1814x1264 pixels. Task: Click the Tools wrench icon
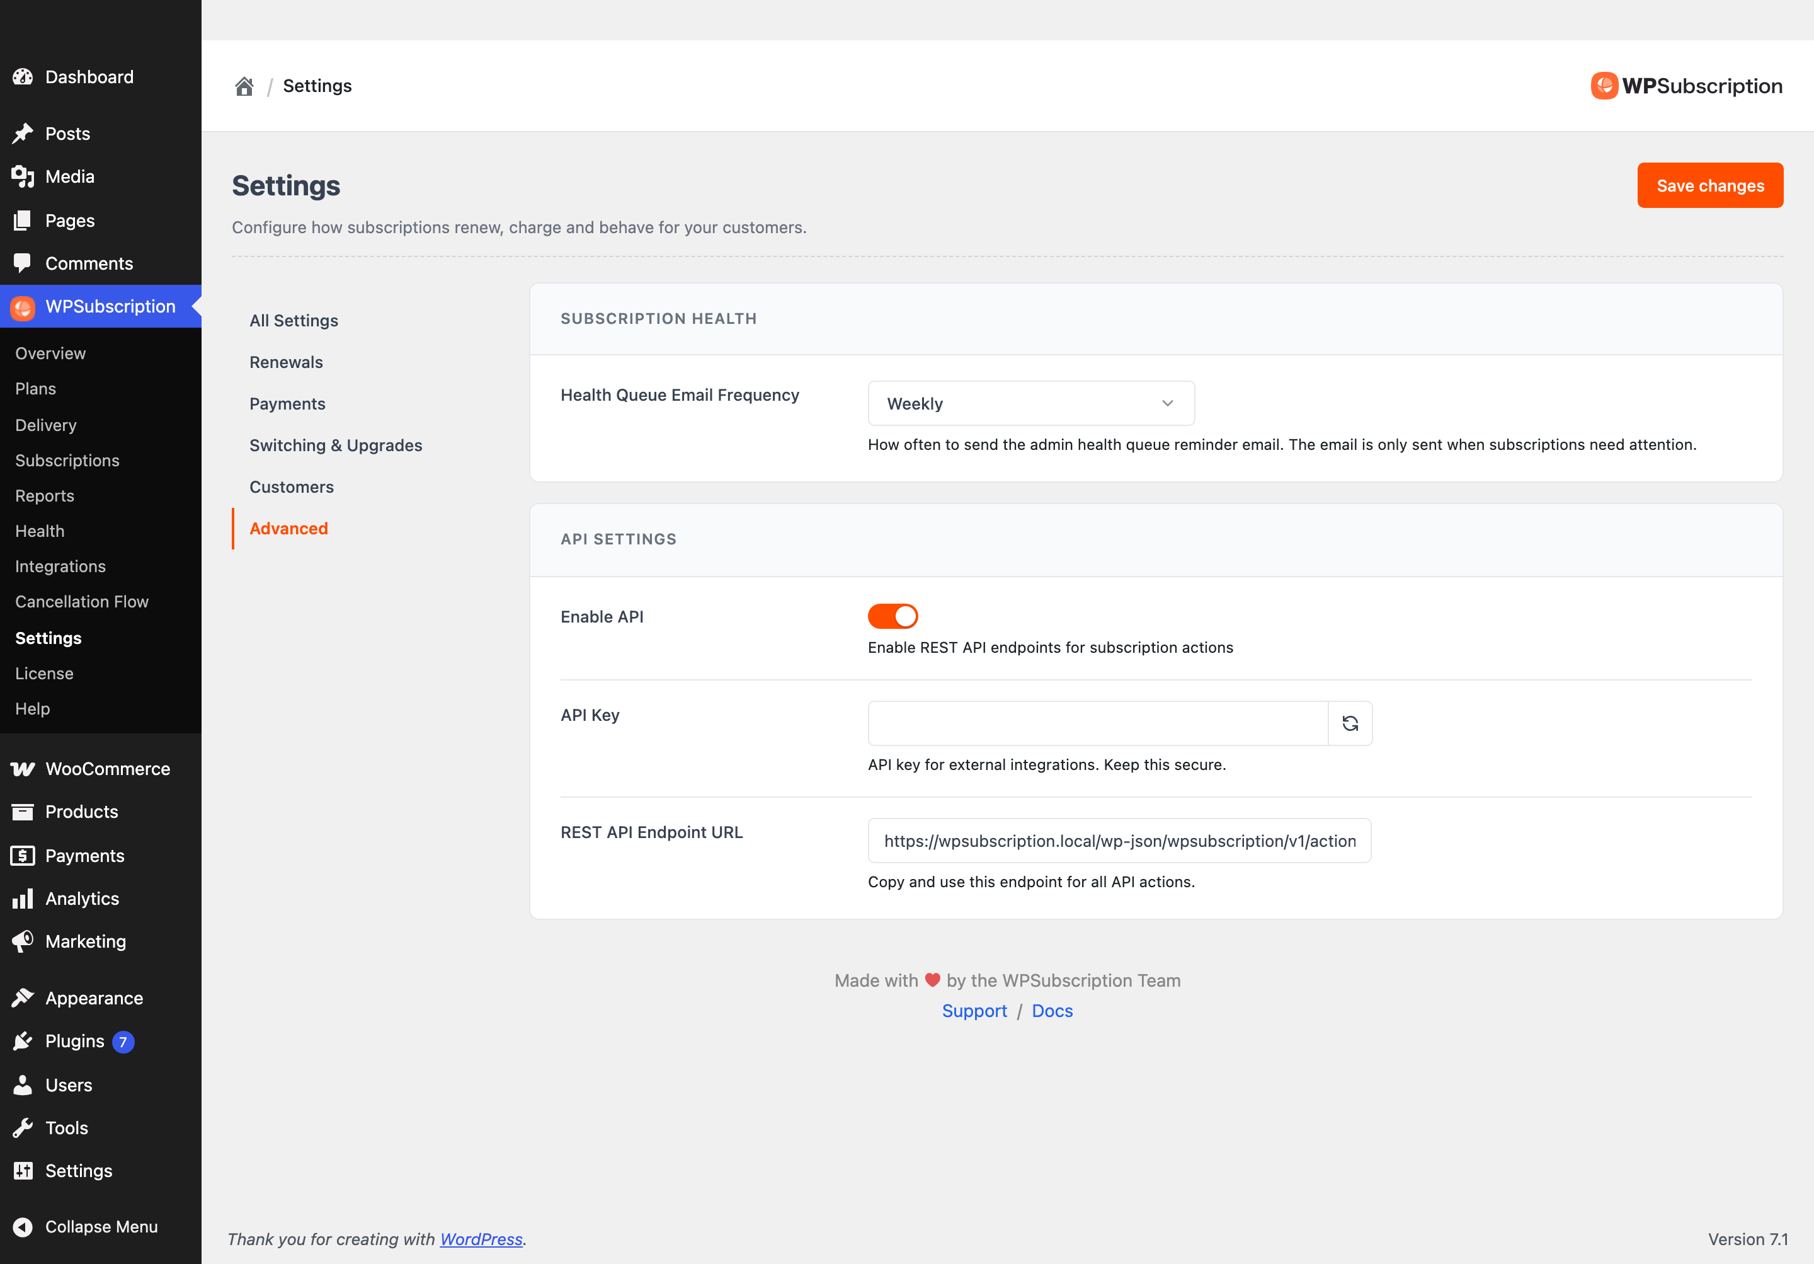coord(23,1128)
